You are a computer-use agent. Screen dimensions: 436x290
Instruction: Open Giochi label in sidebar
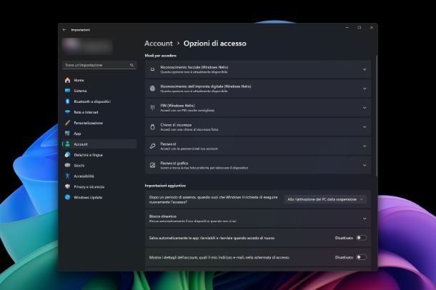point(79,166)
